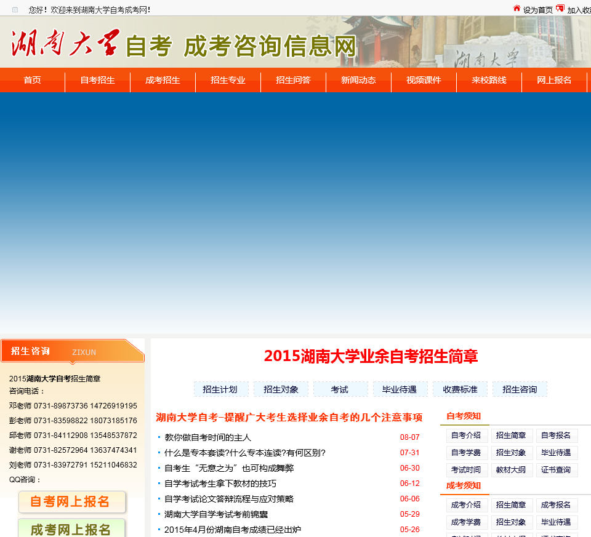Viewport: 591px width, 537px height.
Task: Click 毕业待遇 under 成考须知
Action: coord(557,522)
